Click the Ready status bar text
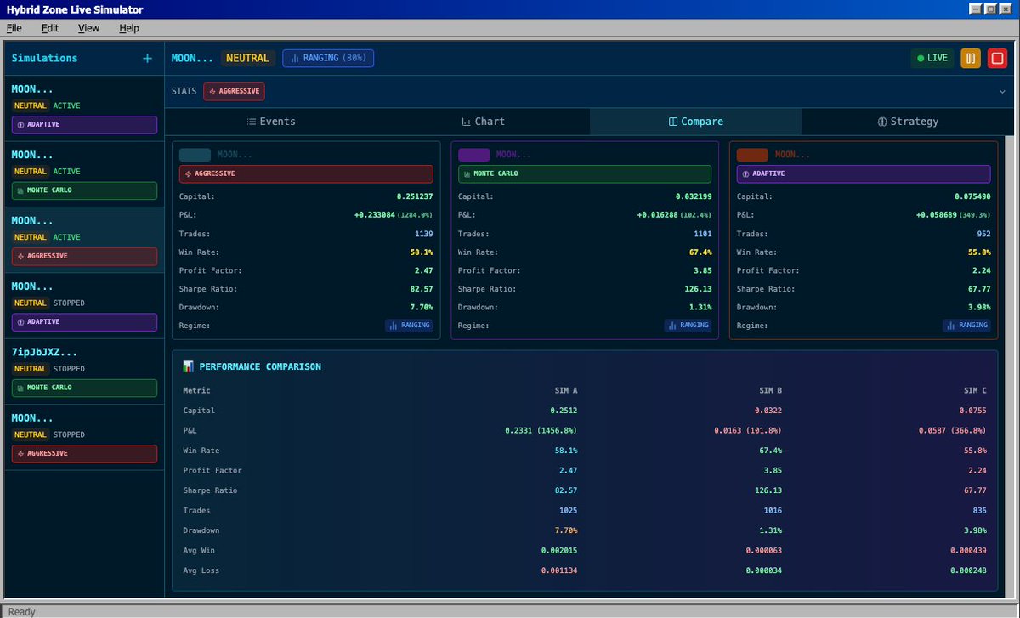This screenshot has width=1020, height=618. tap(21, 611)
